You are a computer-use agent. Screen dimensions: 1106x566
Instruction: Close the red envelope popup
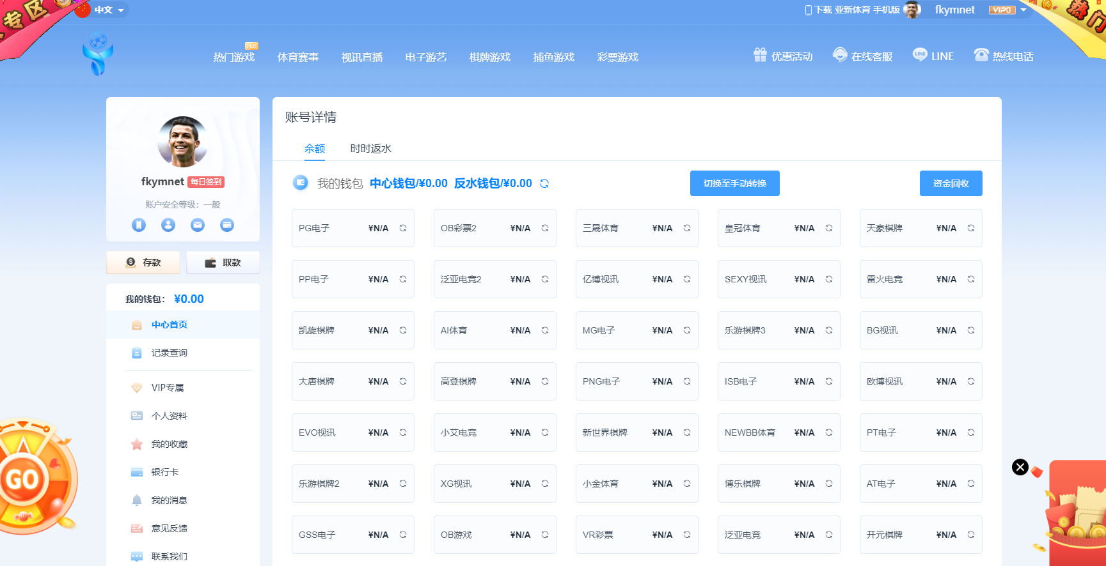1020,467
